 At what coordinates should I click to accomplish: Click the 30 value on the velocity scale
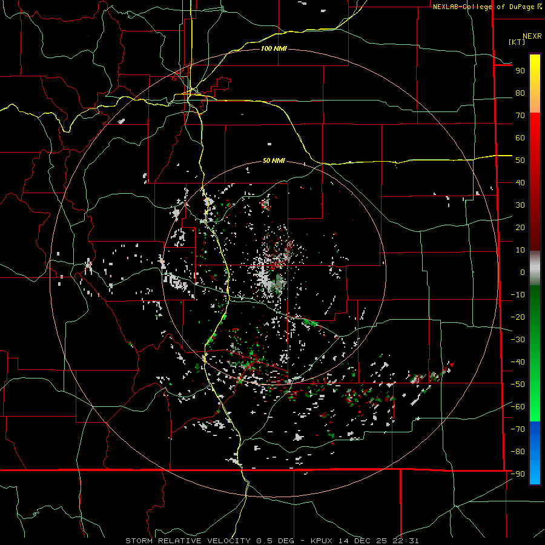[x=520, y=205]
